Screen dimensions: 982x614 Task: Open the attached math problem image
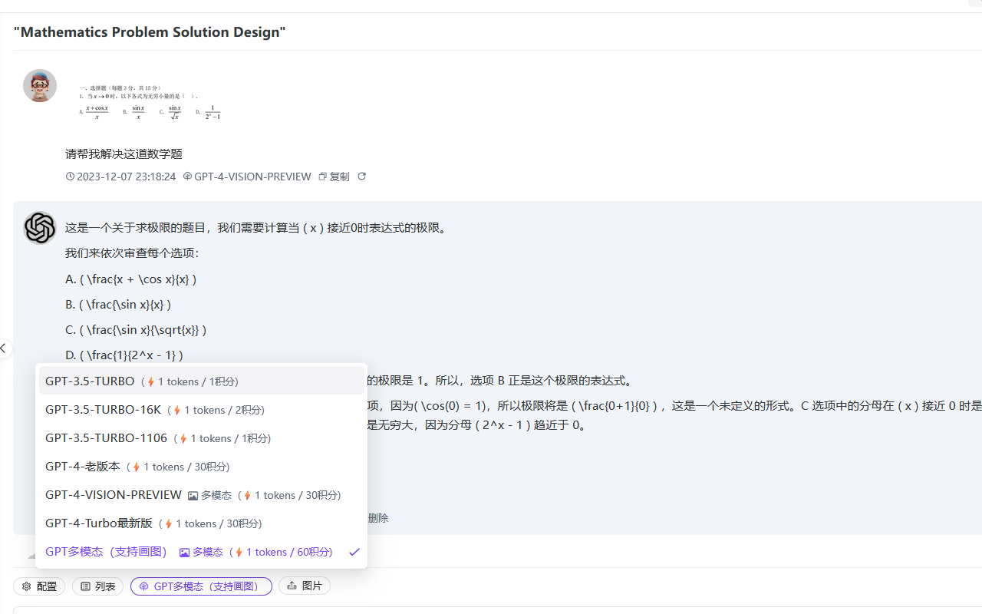pos(150,103)
